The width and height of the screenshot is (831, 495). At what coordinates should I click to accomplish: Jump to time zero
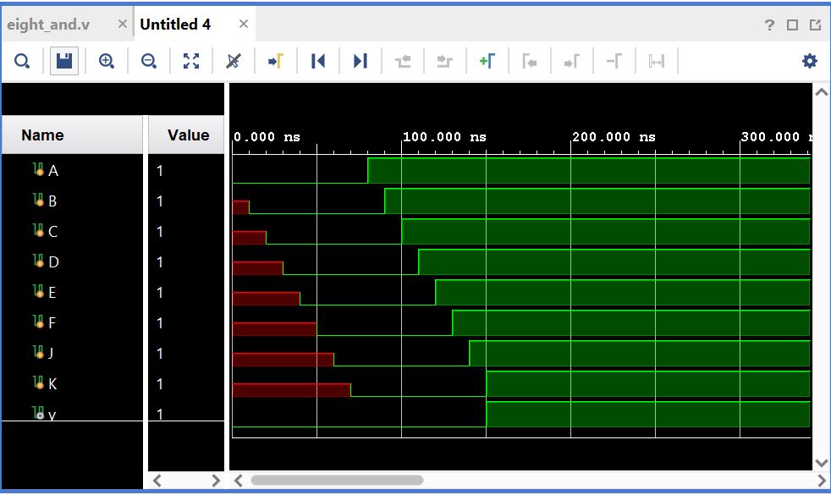(318, 62)
